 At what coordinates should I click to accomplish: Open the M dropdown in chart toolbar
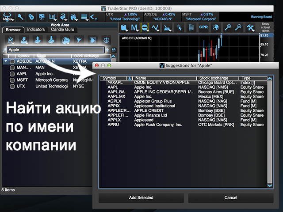pyautogui.click(x=134, y=28)
